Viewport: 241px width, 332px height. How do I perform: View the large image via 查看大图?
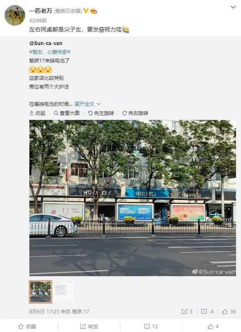pyautogui.click(x=67, y=113)
